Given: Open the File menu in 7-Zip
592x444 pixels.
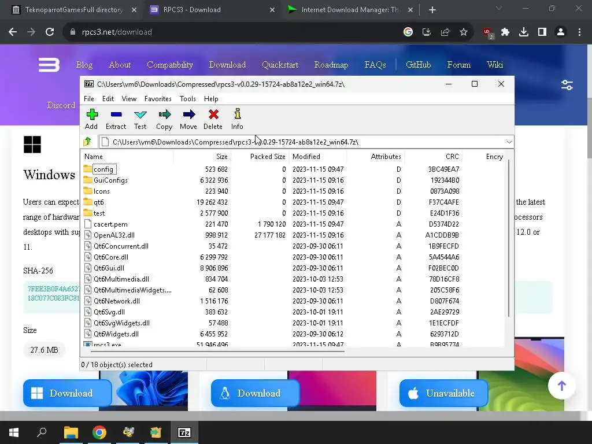Looking at the screenshot, I should (88, 98).
